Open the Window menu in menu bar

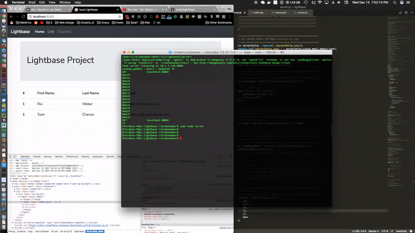(65, 3)
